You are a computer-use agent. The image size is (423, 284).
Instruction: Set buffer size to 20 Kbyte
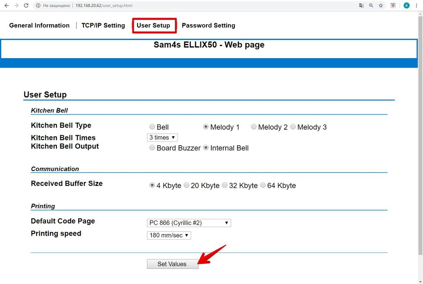(186, 185)
